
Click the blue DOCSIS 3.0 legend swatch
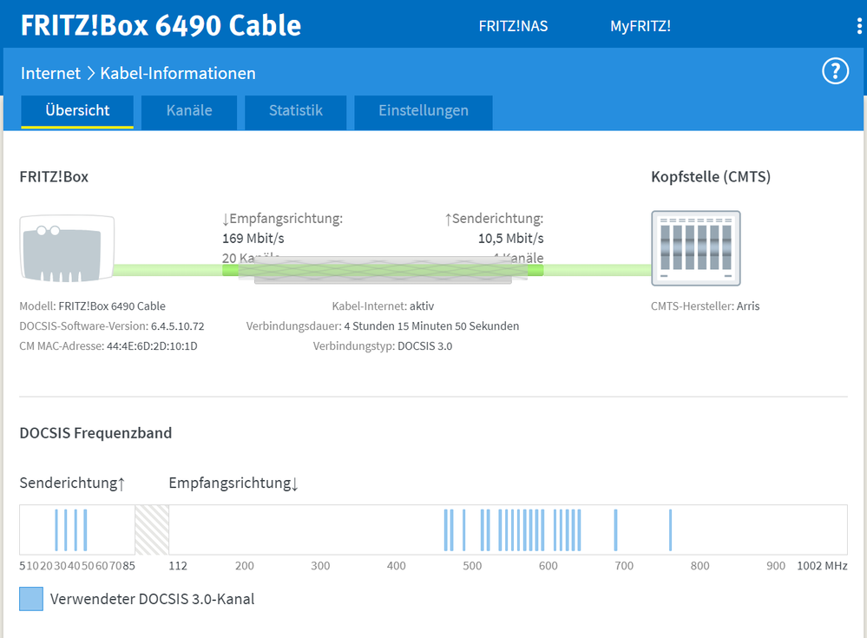(31, 599)
